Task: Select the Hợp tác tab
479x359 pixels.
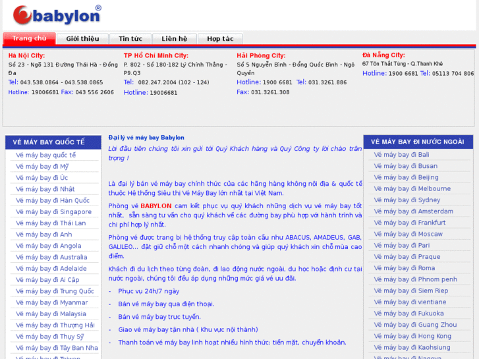Action: [220, 39]
